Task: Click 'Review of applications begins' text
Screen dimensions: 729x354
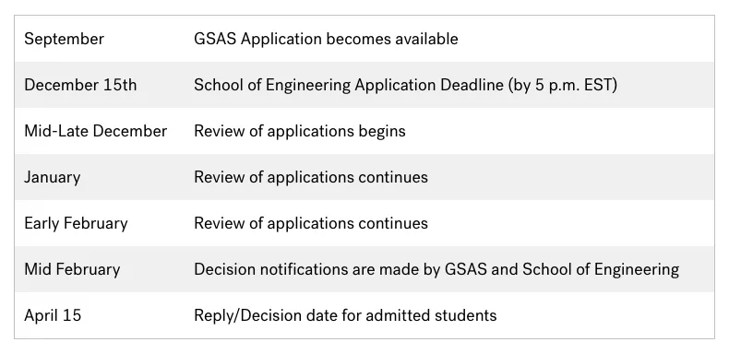Action: coord(300,132)
